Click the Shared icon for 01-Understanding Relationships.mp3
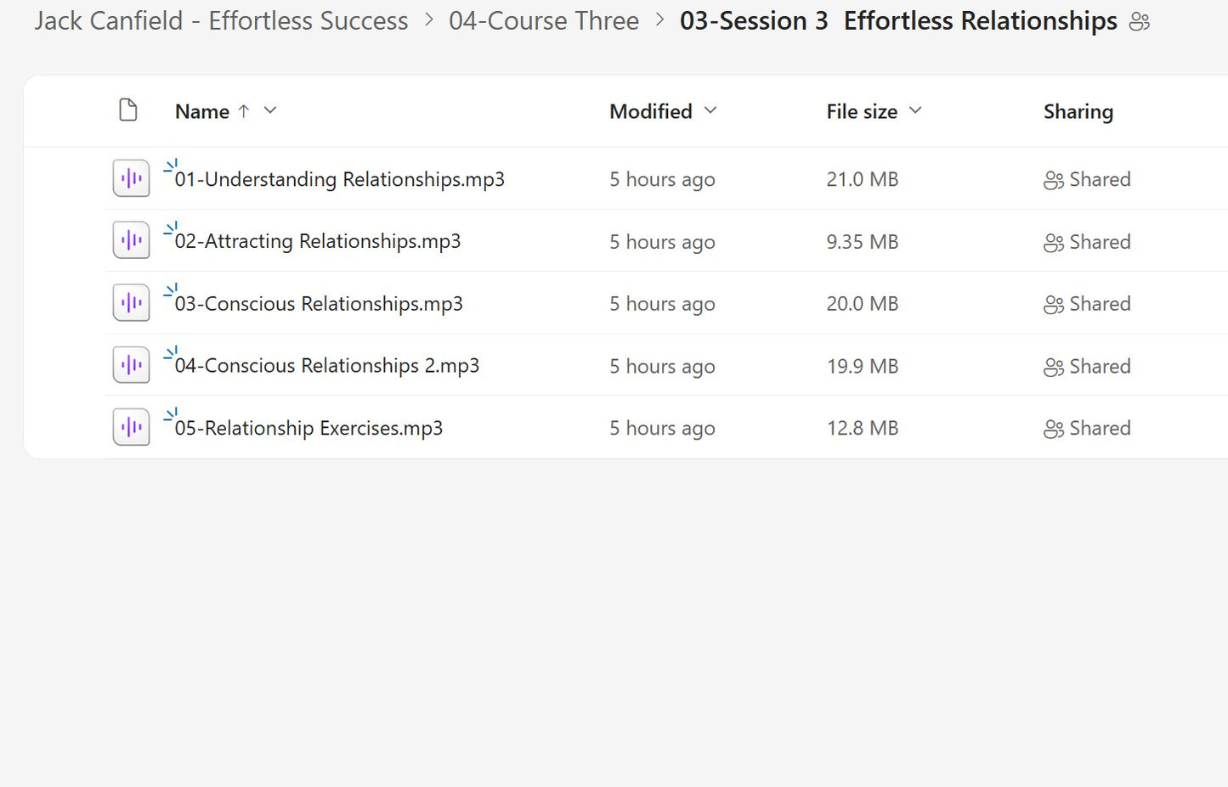Viewport: 1228px width, 787px height. pos(1054,180)
